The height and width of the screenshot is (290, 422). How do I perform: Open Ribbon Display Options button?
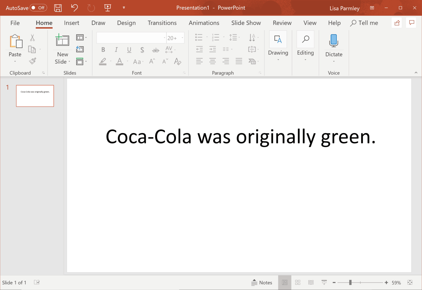pyautogui.click(x=372, y=8)
